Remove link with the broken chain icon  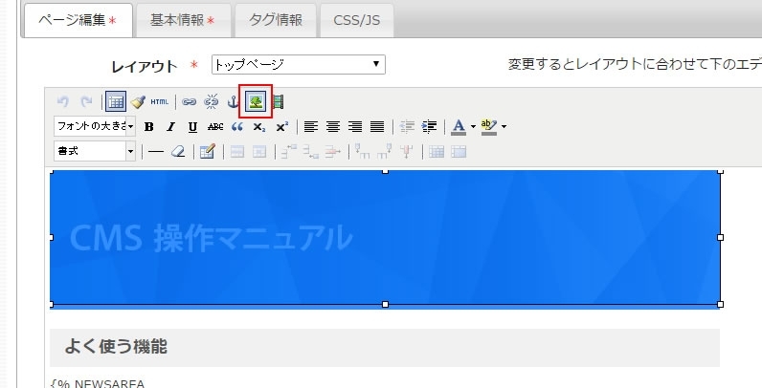tap(211, 102)
